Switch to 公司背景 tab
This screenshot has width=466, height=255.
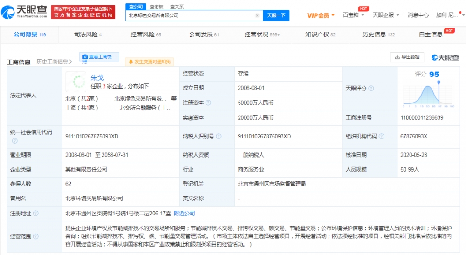coord(29,34)
